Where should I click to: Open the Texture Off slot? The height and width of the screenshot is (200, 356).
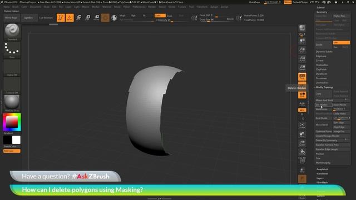click(x=12, y=86)
